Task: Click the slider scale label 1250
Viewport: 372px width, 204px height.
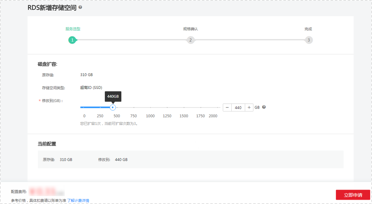Action: click(167, 116)
